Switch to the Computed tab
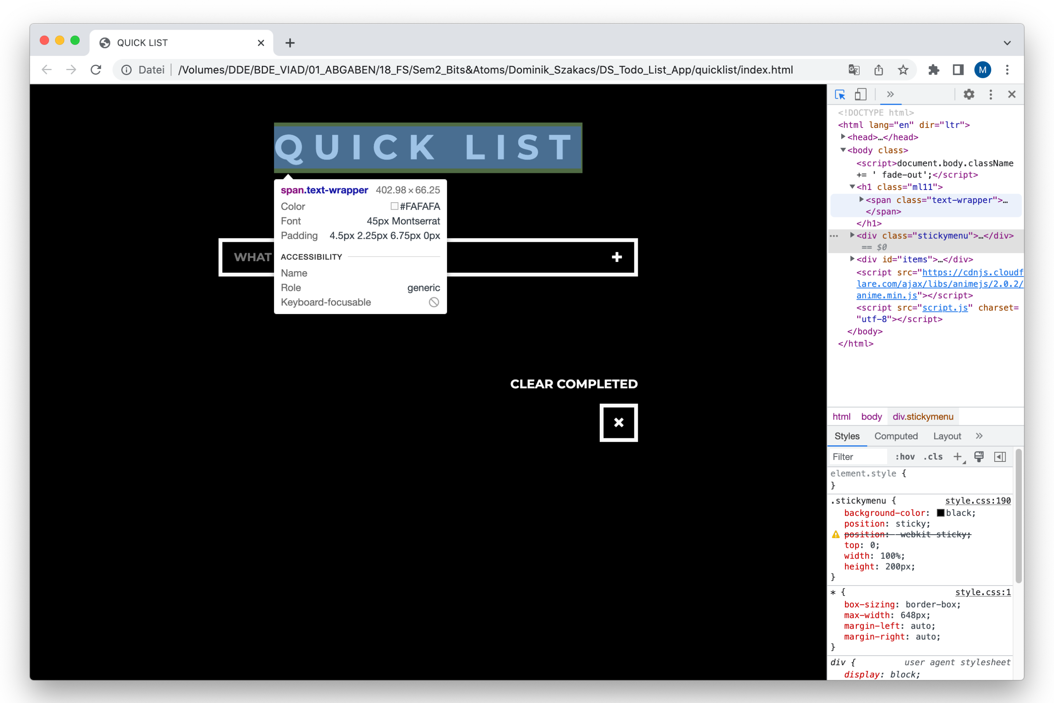The width and height of the screenshot is (1054, 703). coord(896,436)
